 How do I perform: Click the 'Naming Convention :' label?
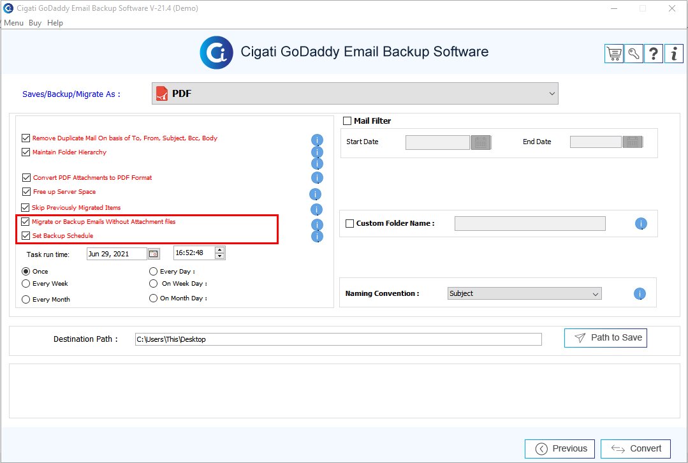coord(382,293)
